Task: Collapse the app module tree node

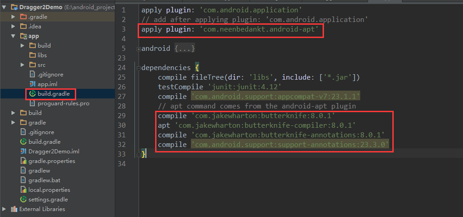Action: point(13,36)
